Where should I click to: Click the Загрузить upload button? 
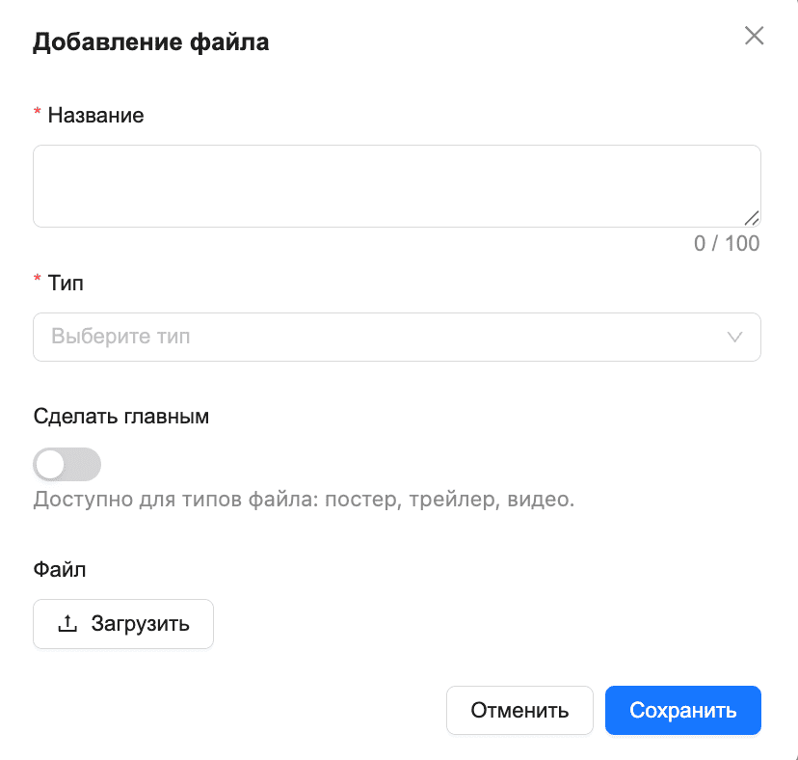point(123,624)
